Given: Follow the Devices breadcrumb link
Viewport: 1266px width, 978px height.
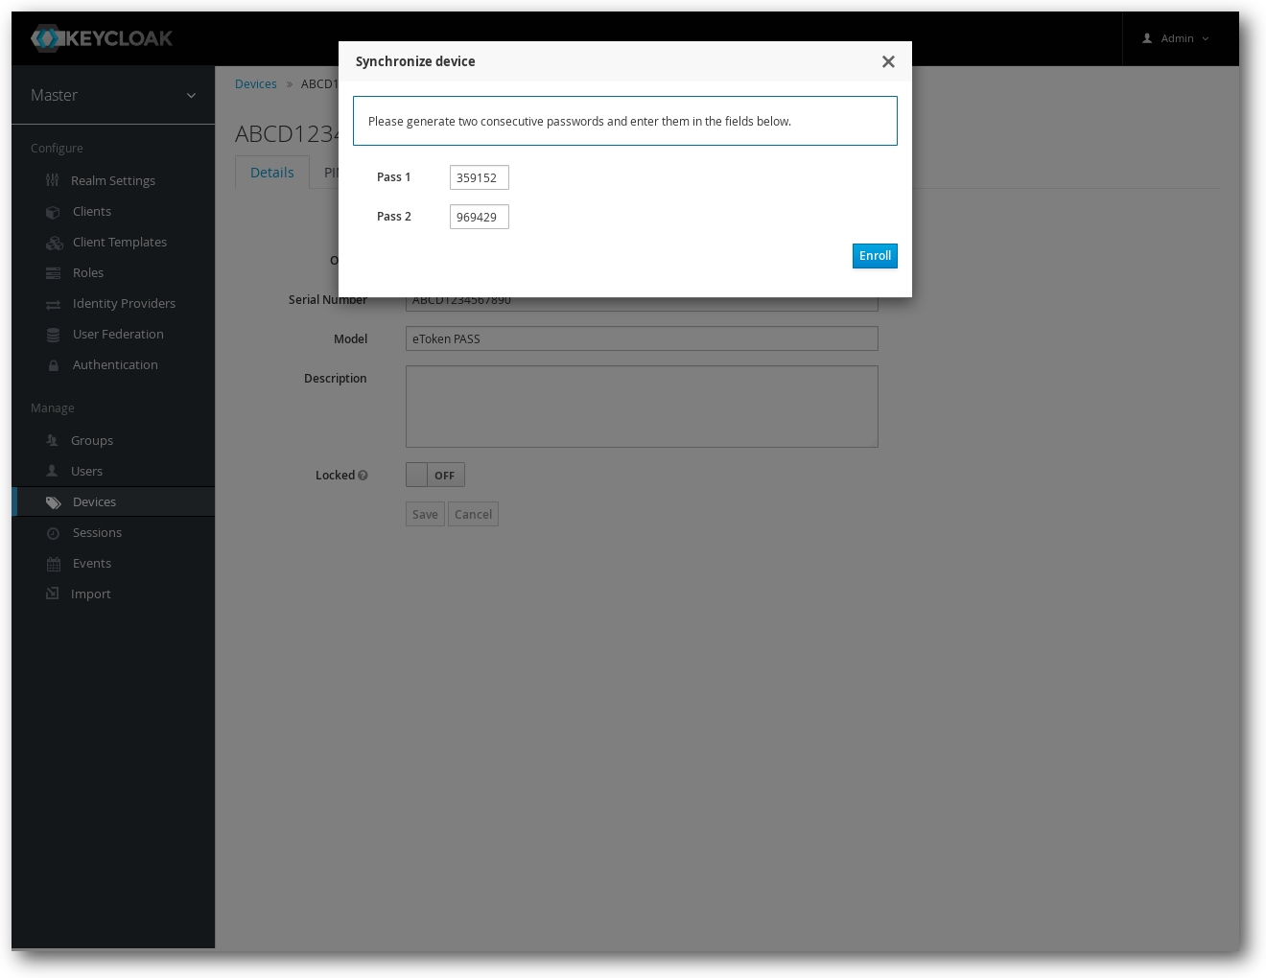Looking at the screenshot, I should [256, 84].
